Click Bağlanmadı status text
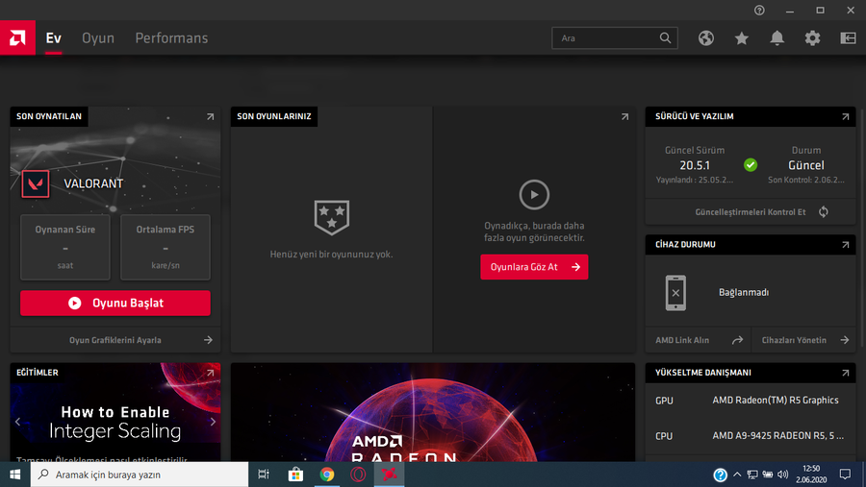Screen dimensions: 866x487 [x=744, y=292]
